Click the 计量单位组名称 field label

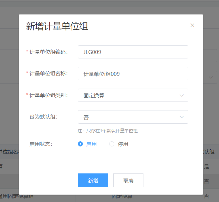point(48,74)
